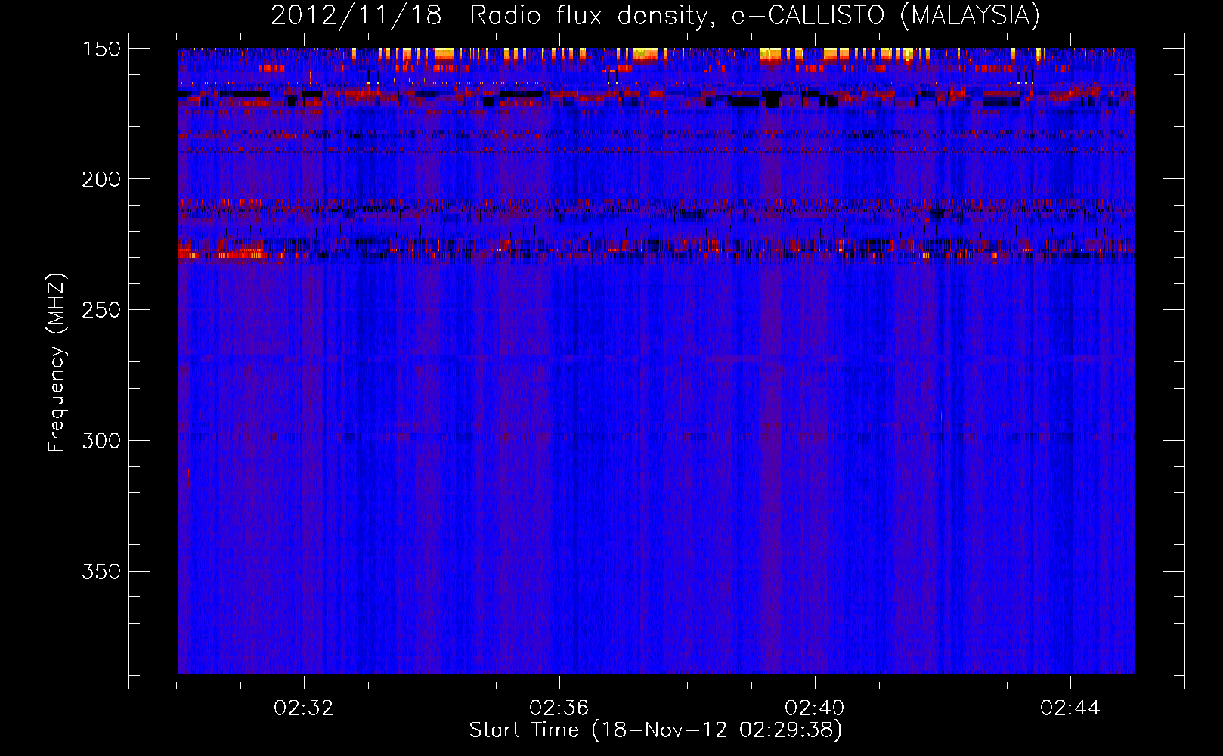The height and width of the screenshot is (756, 1223).
Task: Click the 250 frequency tick label
Action: point(101,310)
